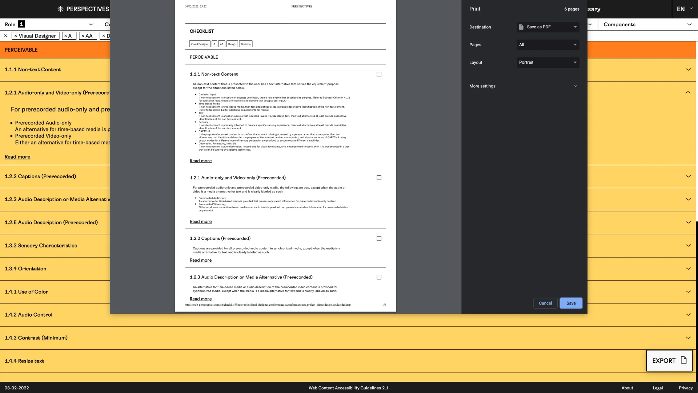Screen dimensions: 698x393
Task: Expand the 1.3.4 Orientation chevron
Action: point(688,269)
